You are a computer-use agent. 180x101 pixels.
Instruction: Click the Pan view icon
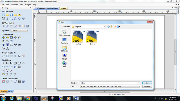(3, 26)
